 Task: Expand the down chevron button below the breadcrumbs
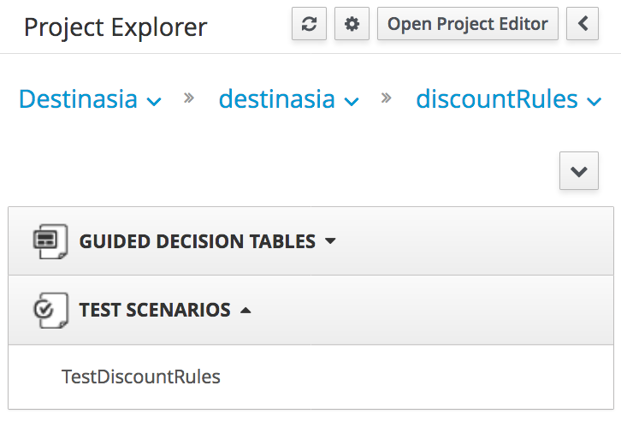pos(578,170)
